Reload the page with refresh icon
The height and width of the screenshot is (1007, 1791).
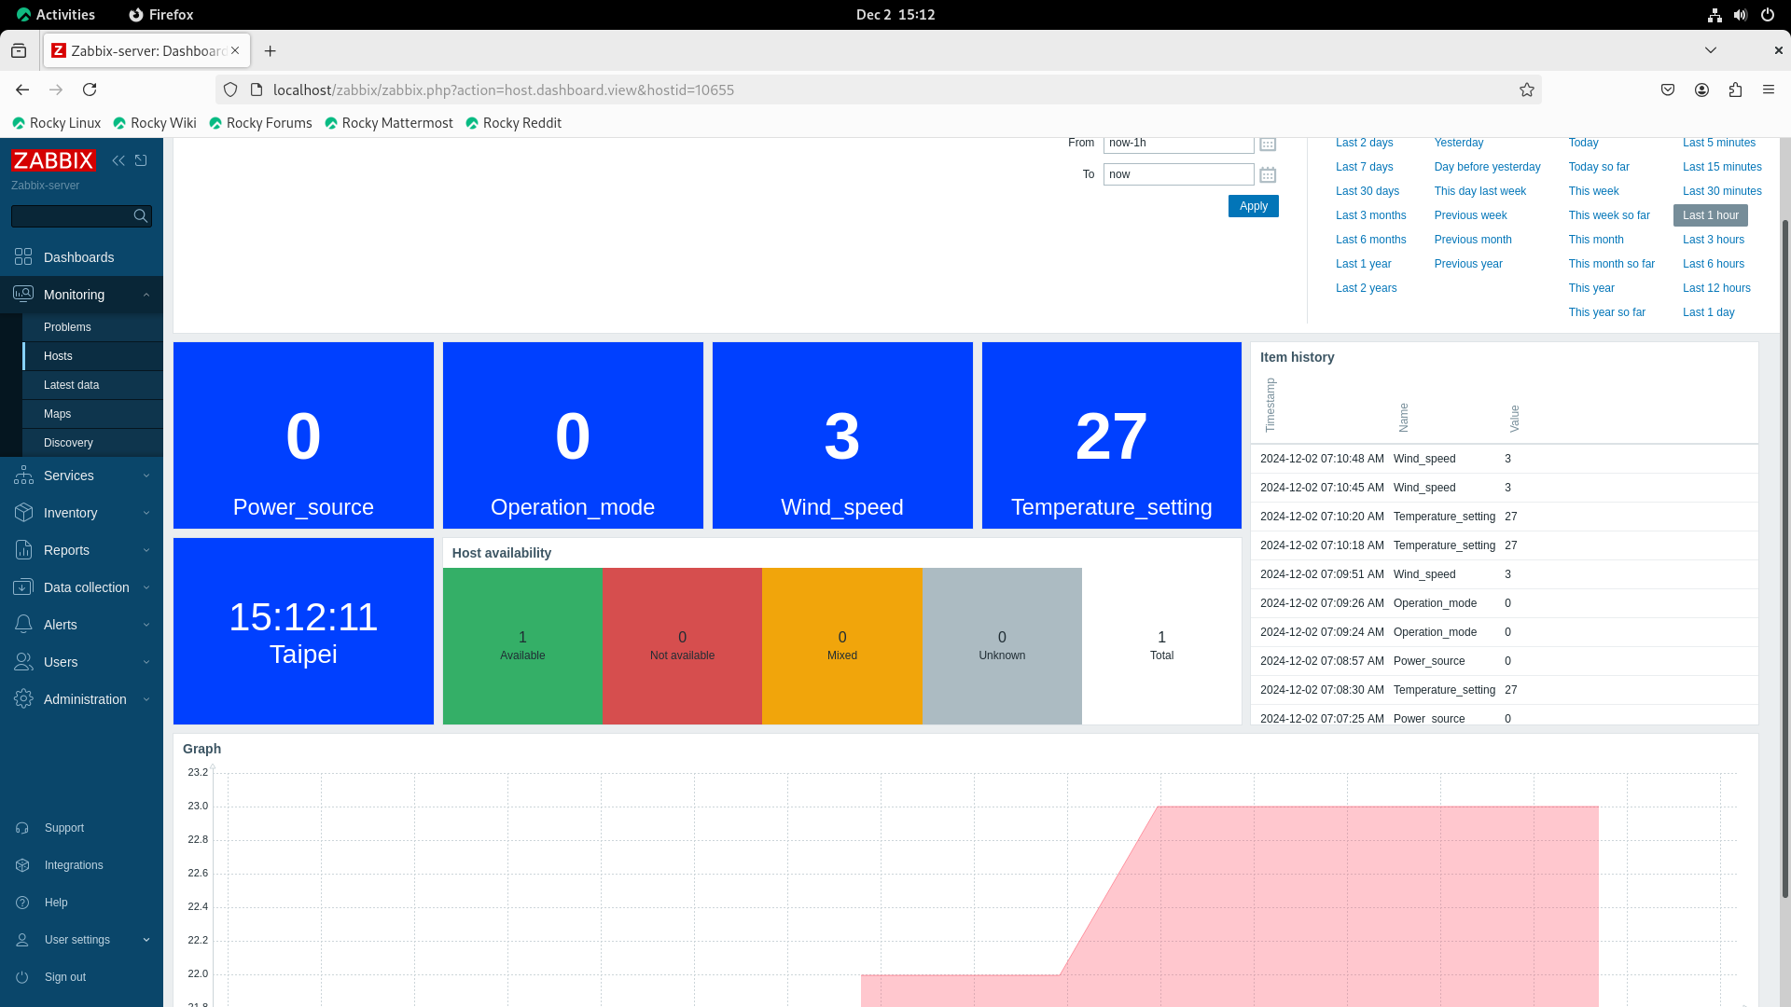pyautogui.click(x=90, y=90)
